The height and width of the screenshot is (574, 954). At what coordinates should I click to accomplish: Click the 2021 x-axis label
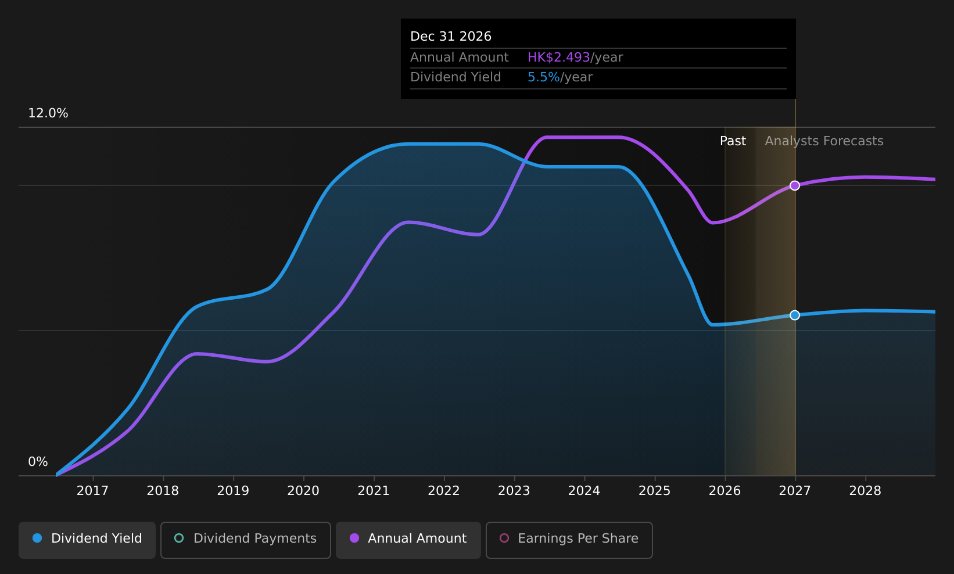374,491
